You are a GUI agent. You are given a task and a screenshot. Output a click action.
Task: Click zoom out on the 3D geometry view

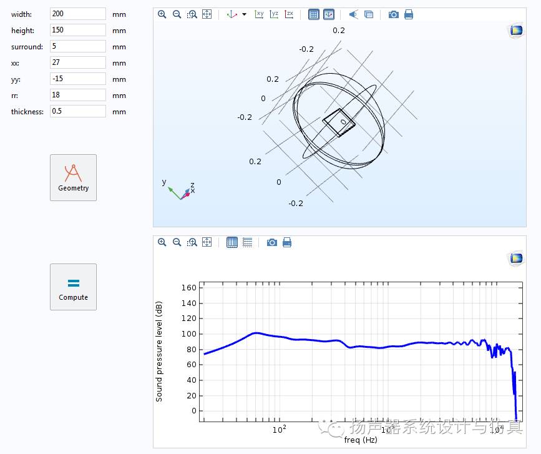177,14
